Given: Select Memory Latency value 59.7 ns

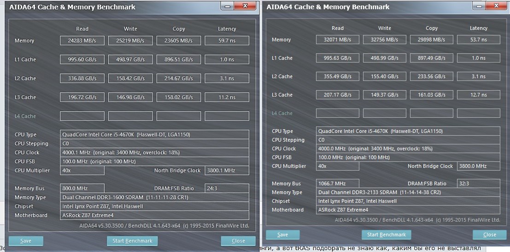Looking at the screenshot, I should [x=227, y=40].
